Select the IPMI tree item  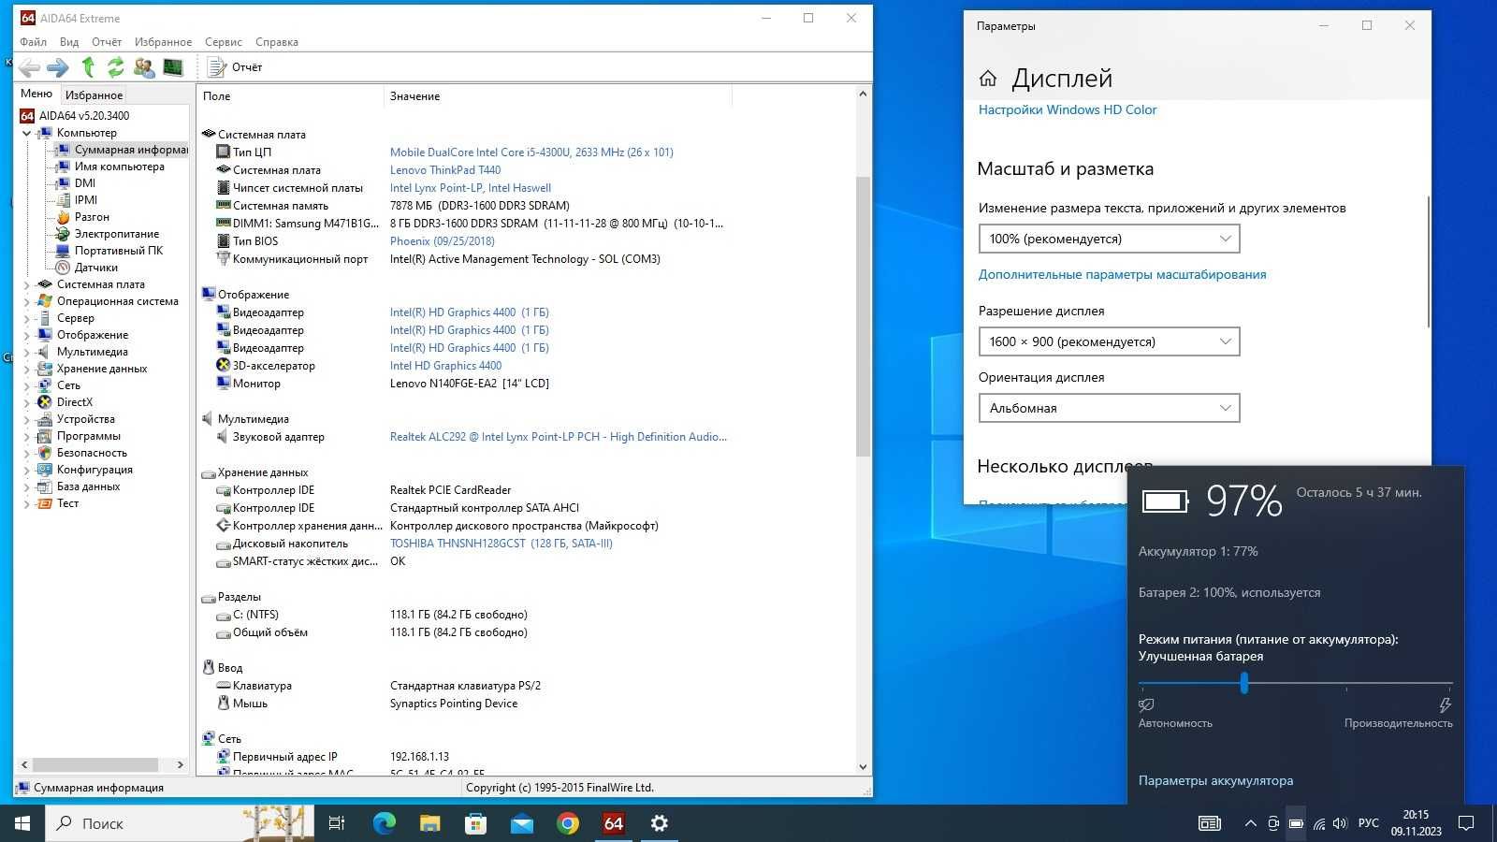85,200
